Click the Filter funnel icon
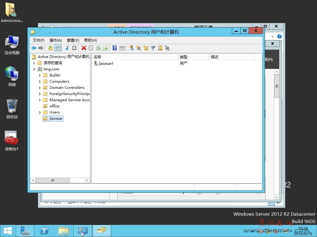 [153, 48]
